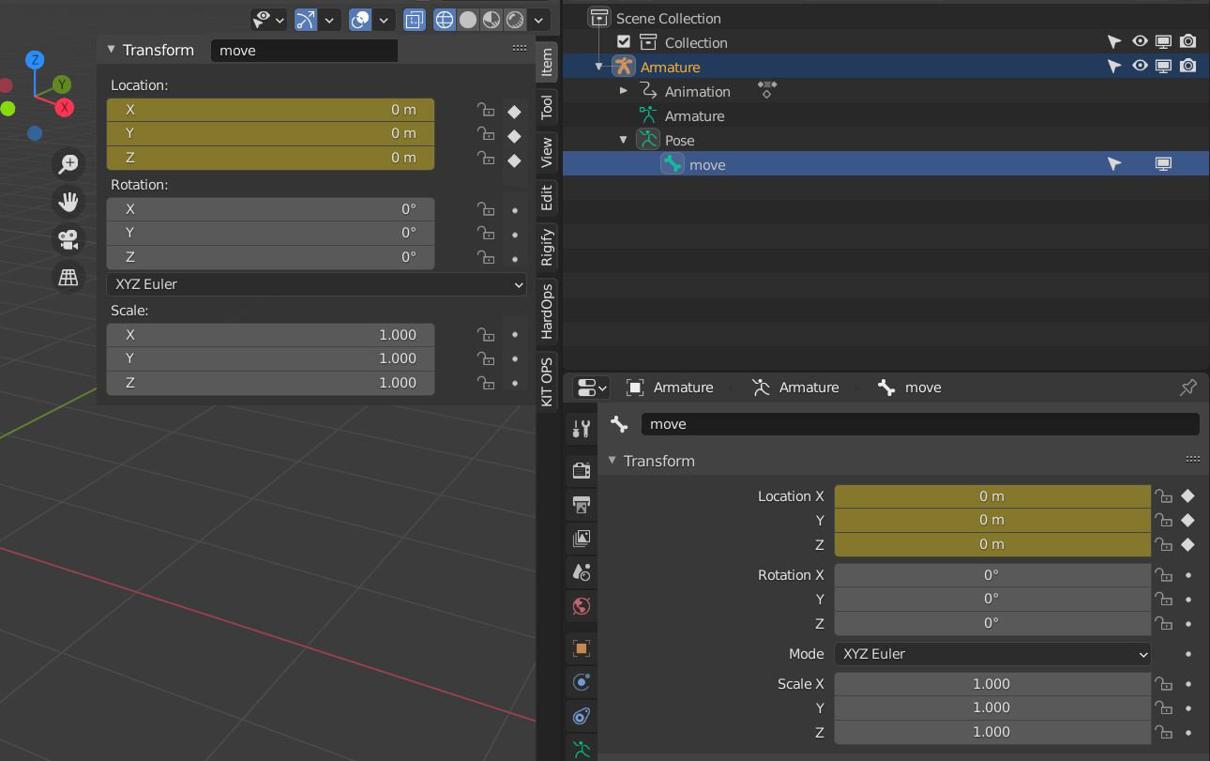This screenshot has width=1210, height=761.
Task: Switch to the Tool sidebar tab
Action: click(x=547, y=107)
